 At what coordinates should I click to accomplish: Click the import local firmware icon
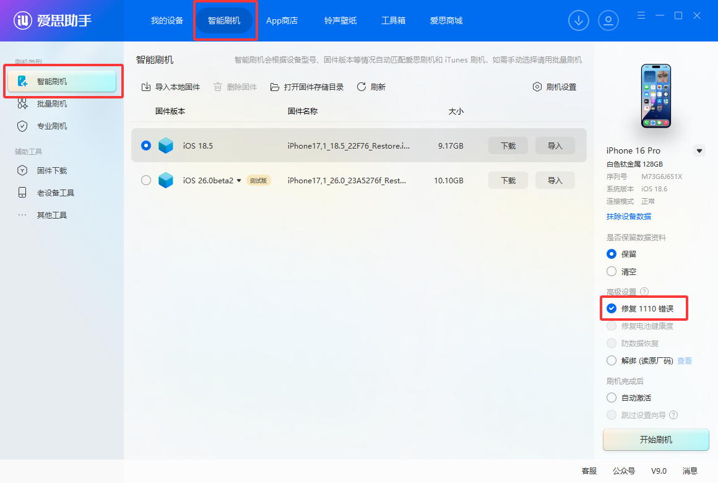coord(146,87)
